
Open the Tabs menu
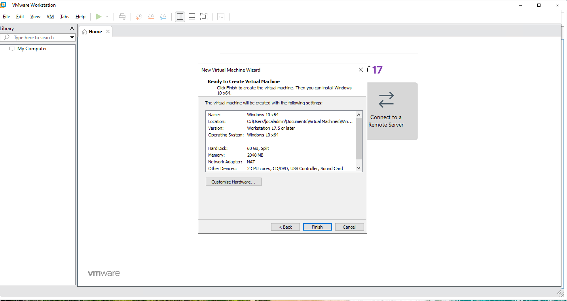(x=65, y=17)
